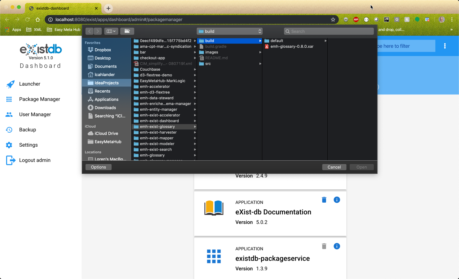
Task: Expand the Couchbase folder arrow
Action: 195,69
